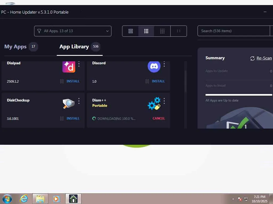Click the Apps to Install row
Image resolution: width=273 pixels, height=204 pixels.
pos(239,86)
